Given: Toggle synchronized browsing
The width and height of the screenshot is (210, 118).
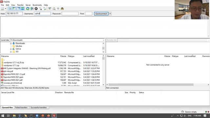Looking at the screenshot, I should pyautogui.click(x=58, y=9).
